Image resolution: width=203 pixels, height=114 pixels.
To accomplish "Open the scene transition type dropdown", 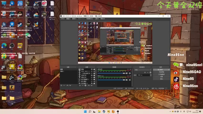I will [143, 70].
